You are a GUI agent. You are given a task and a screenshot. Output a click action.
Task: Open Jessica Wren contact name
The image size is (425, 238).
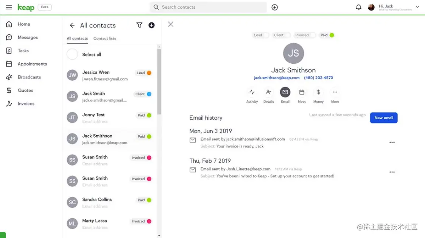pos(96,72)
